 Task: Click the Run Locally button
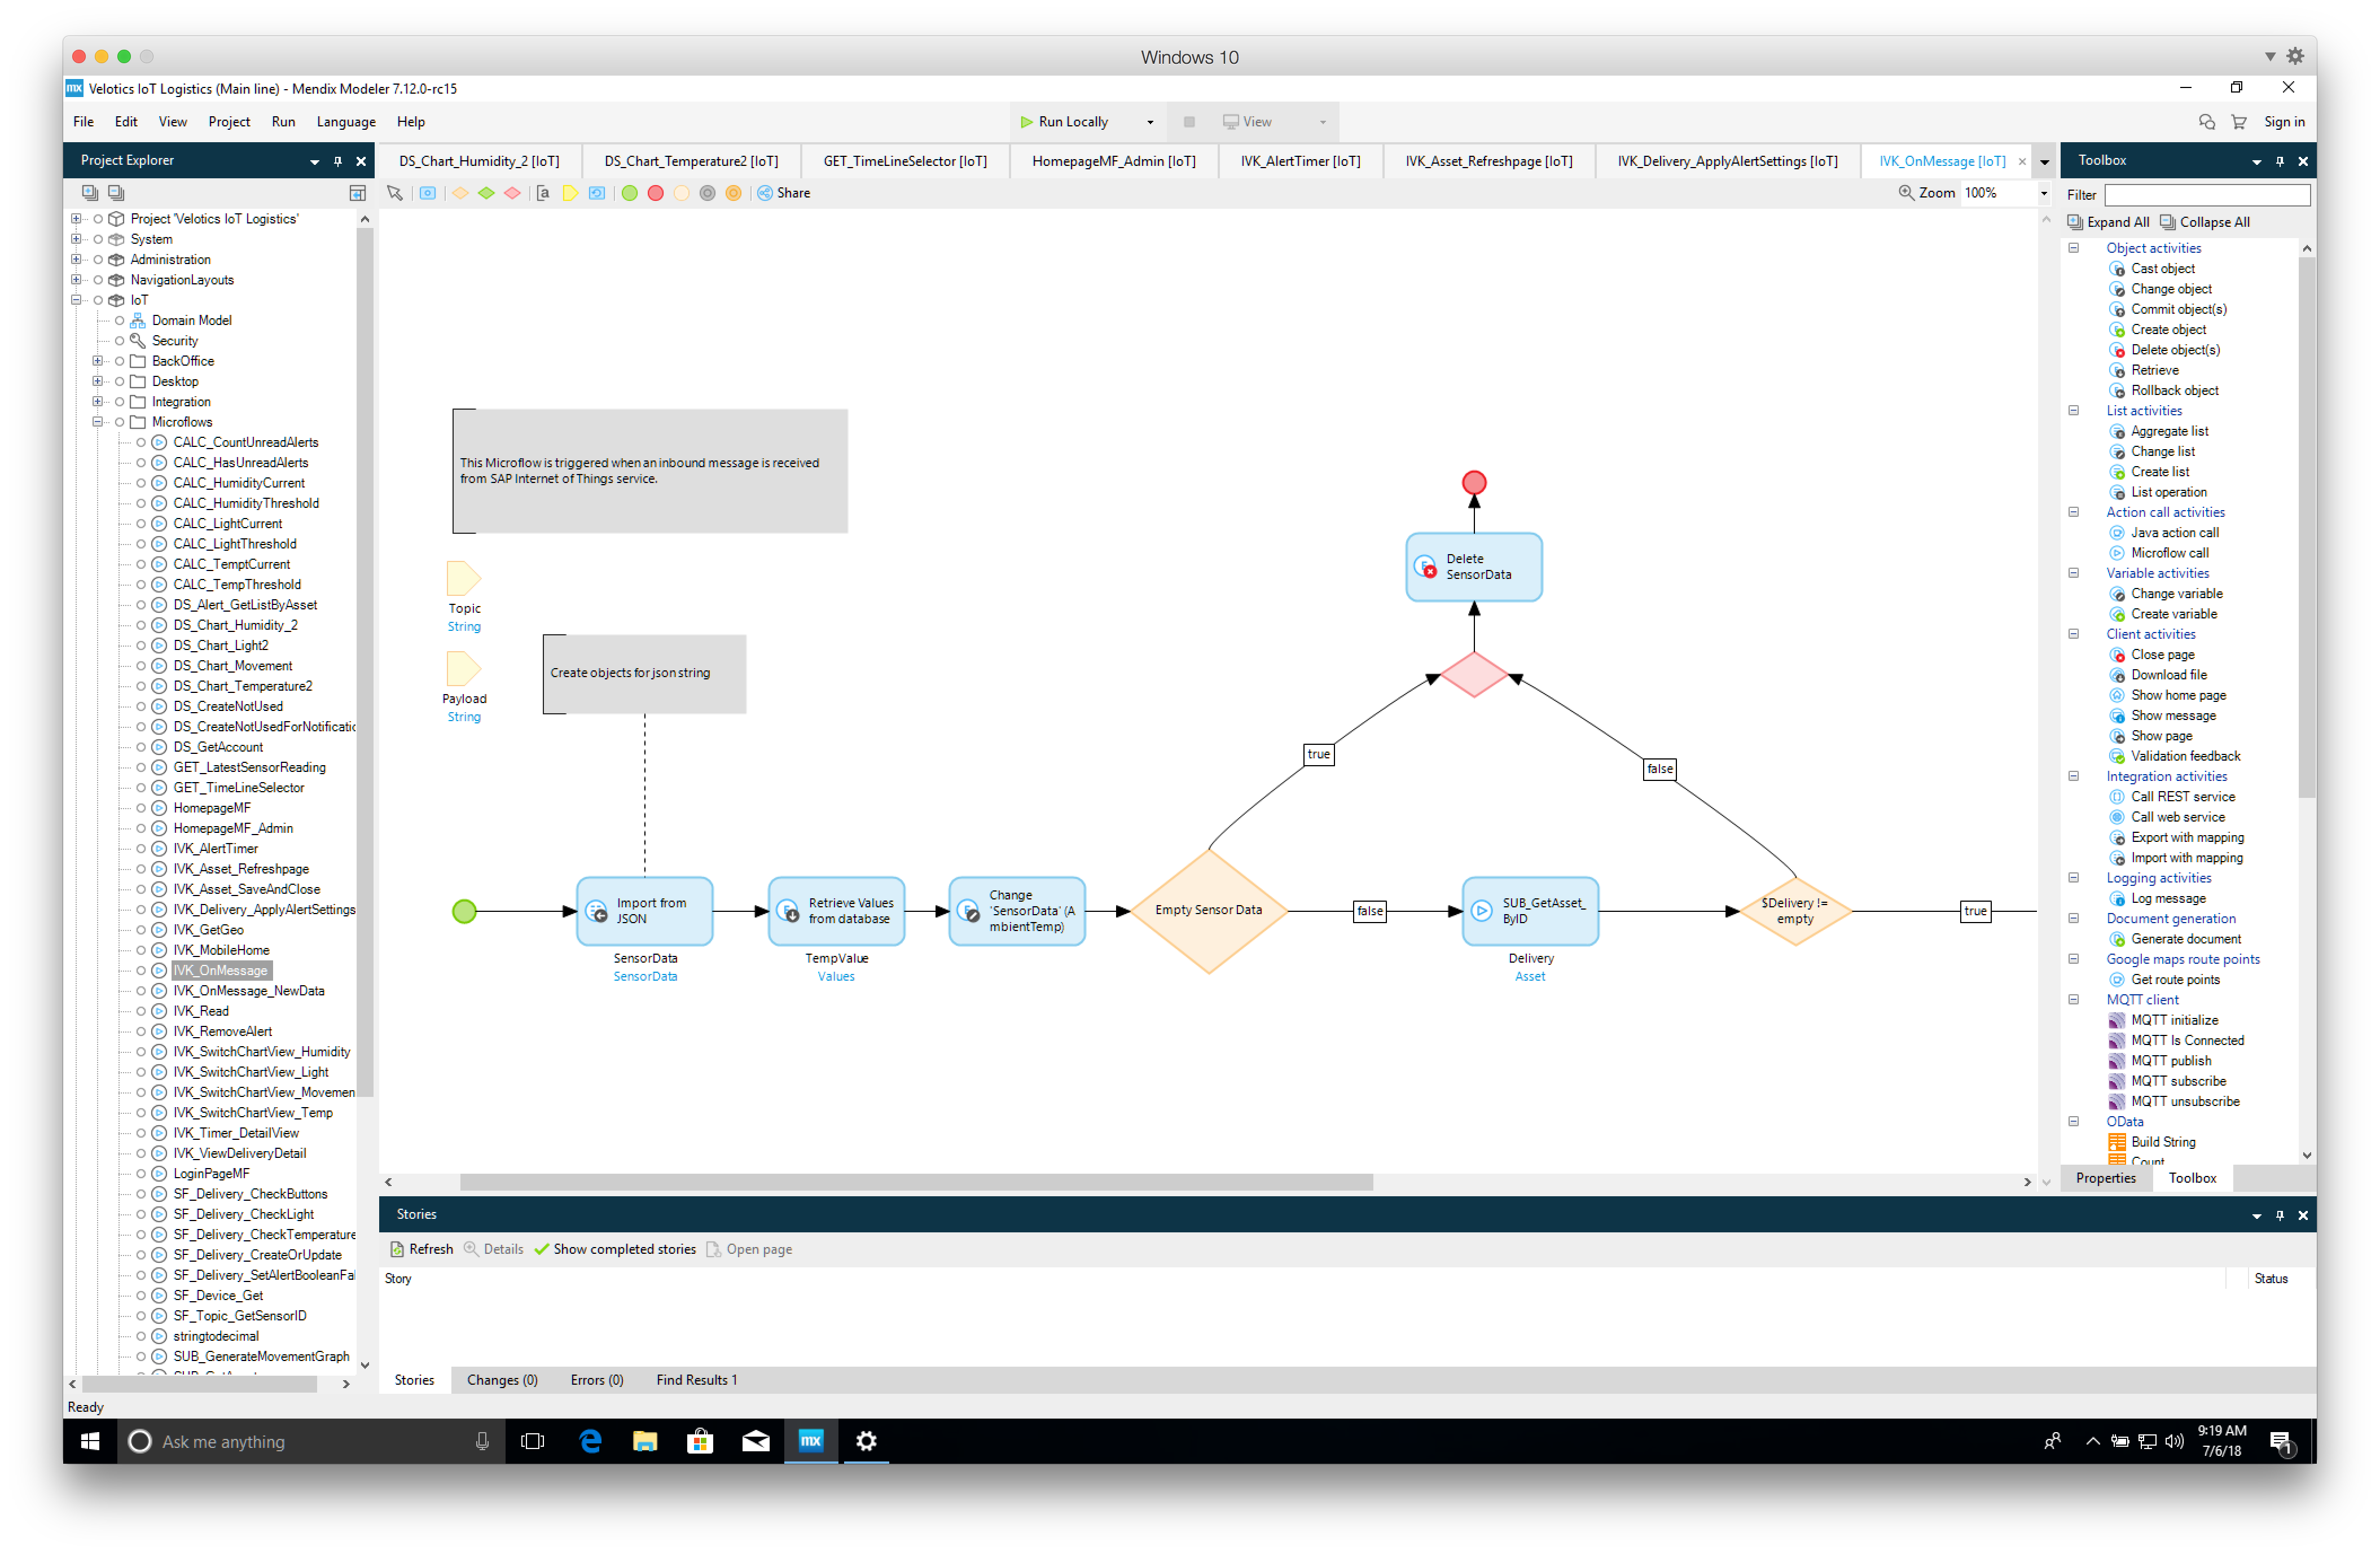[x=1065, y=122]
